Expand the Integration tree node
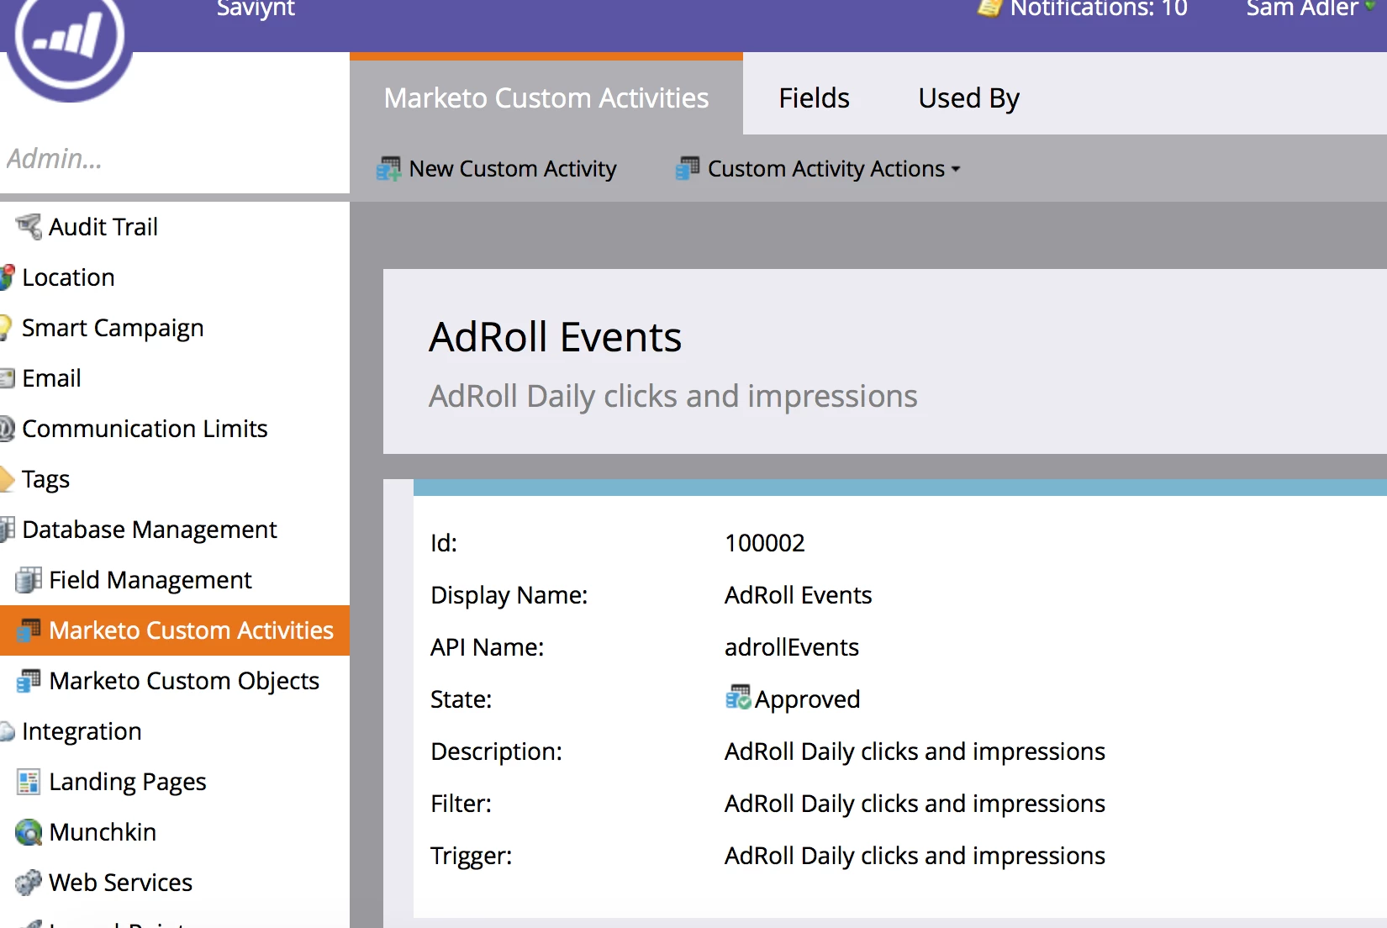Viewport: 1387px width, 928px height. click(x=7, y=731)
